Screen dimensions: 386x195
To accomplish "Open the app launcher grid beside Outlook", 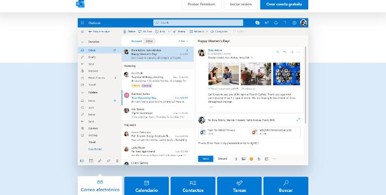I will coord(82,23).
